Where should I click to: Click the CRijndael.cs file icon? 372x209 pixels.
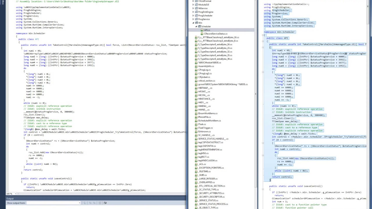point(196,77)
